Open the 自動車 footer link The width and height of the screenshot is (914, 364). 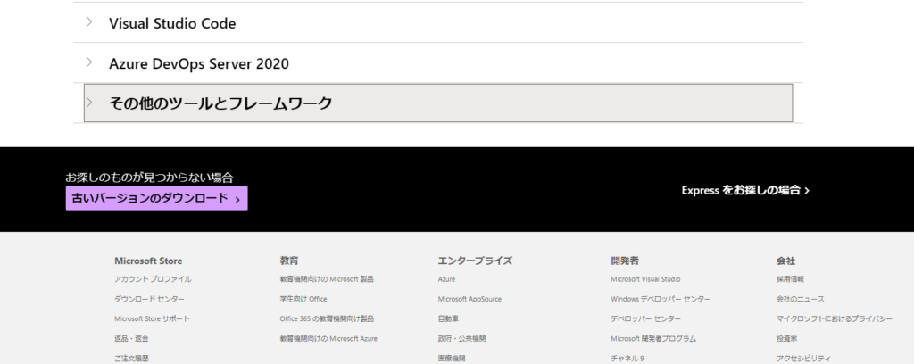point(448,319)
